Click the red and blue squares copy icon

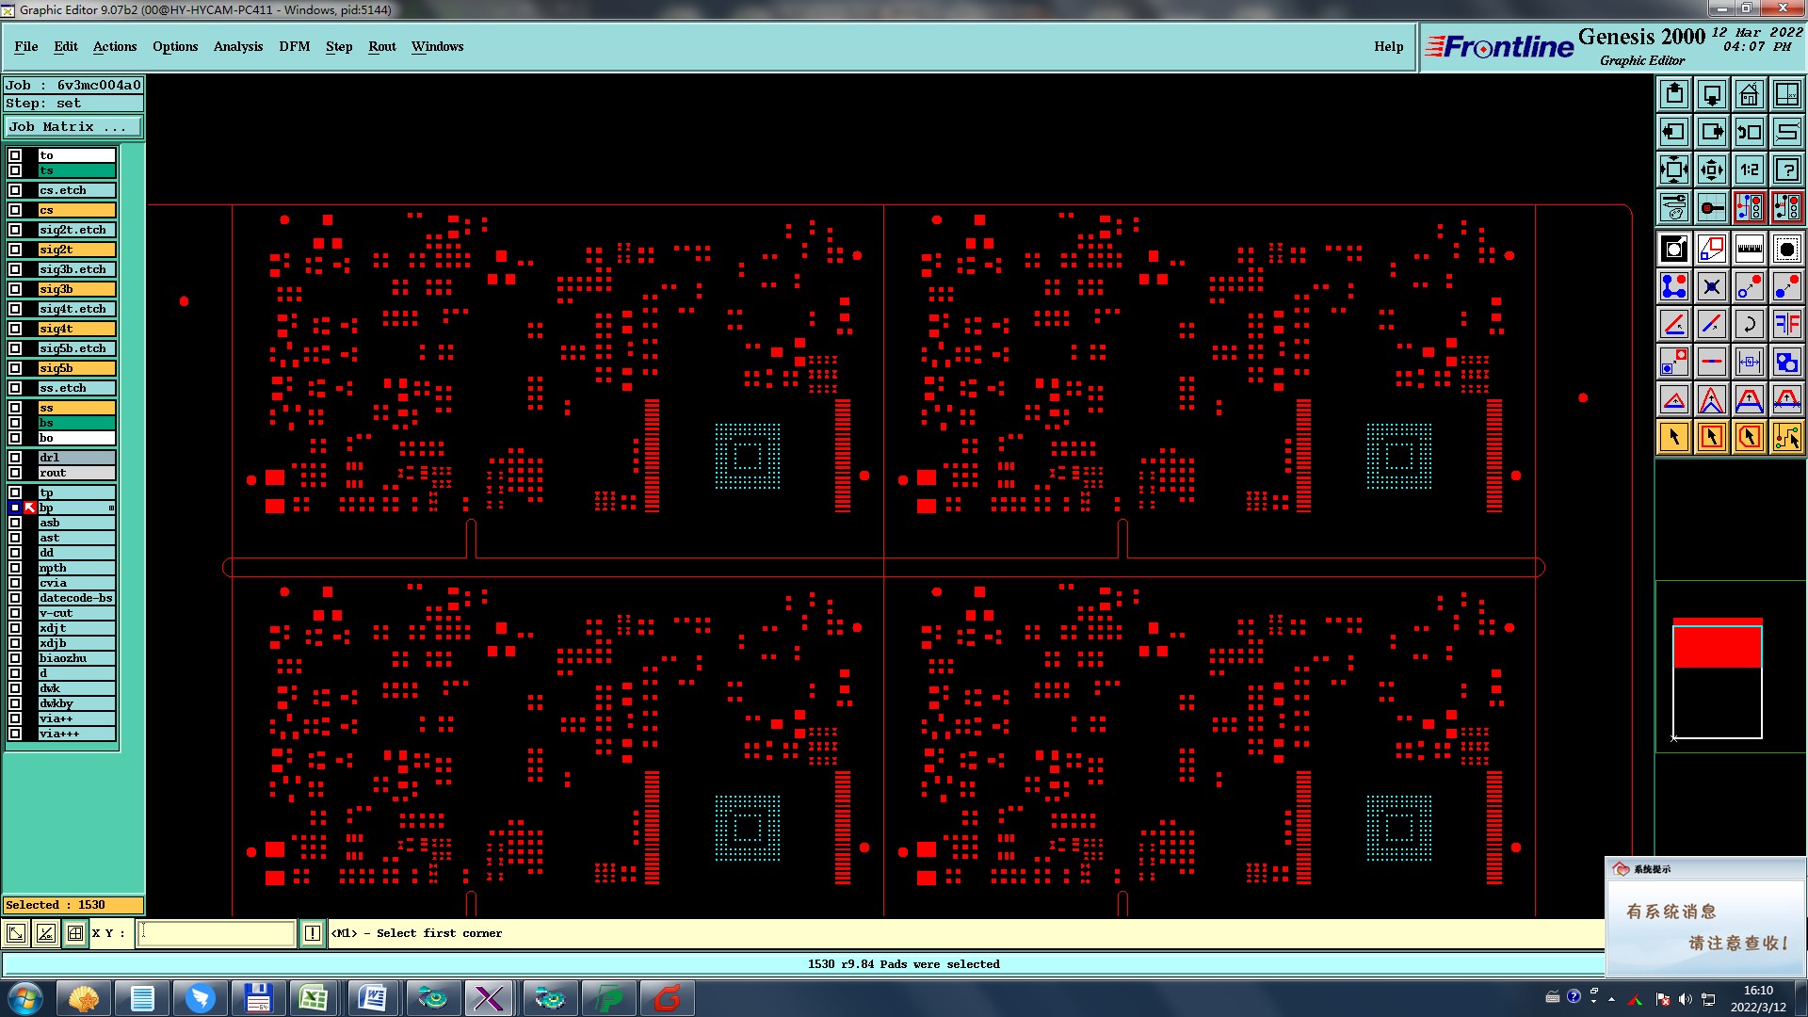(1712, 249)
